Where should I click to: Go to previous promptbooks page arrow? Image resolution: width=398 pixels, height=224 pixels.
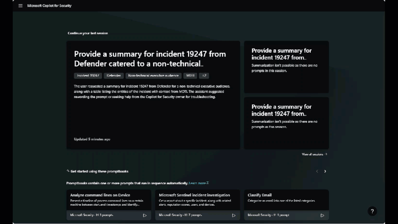click(317, 171)
